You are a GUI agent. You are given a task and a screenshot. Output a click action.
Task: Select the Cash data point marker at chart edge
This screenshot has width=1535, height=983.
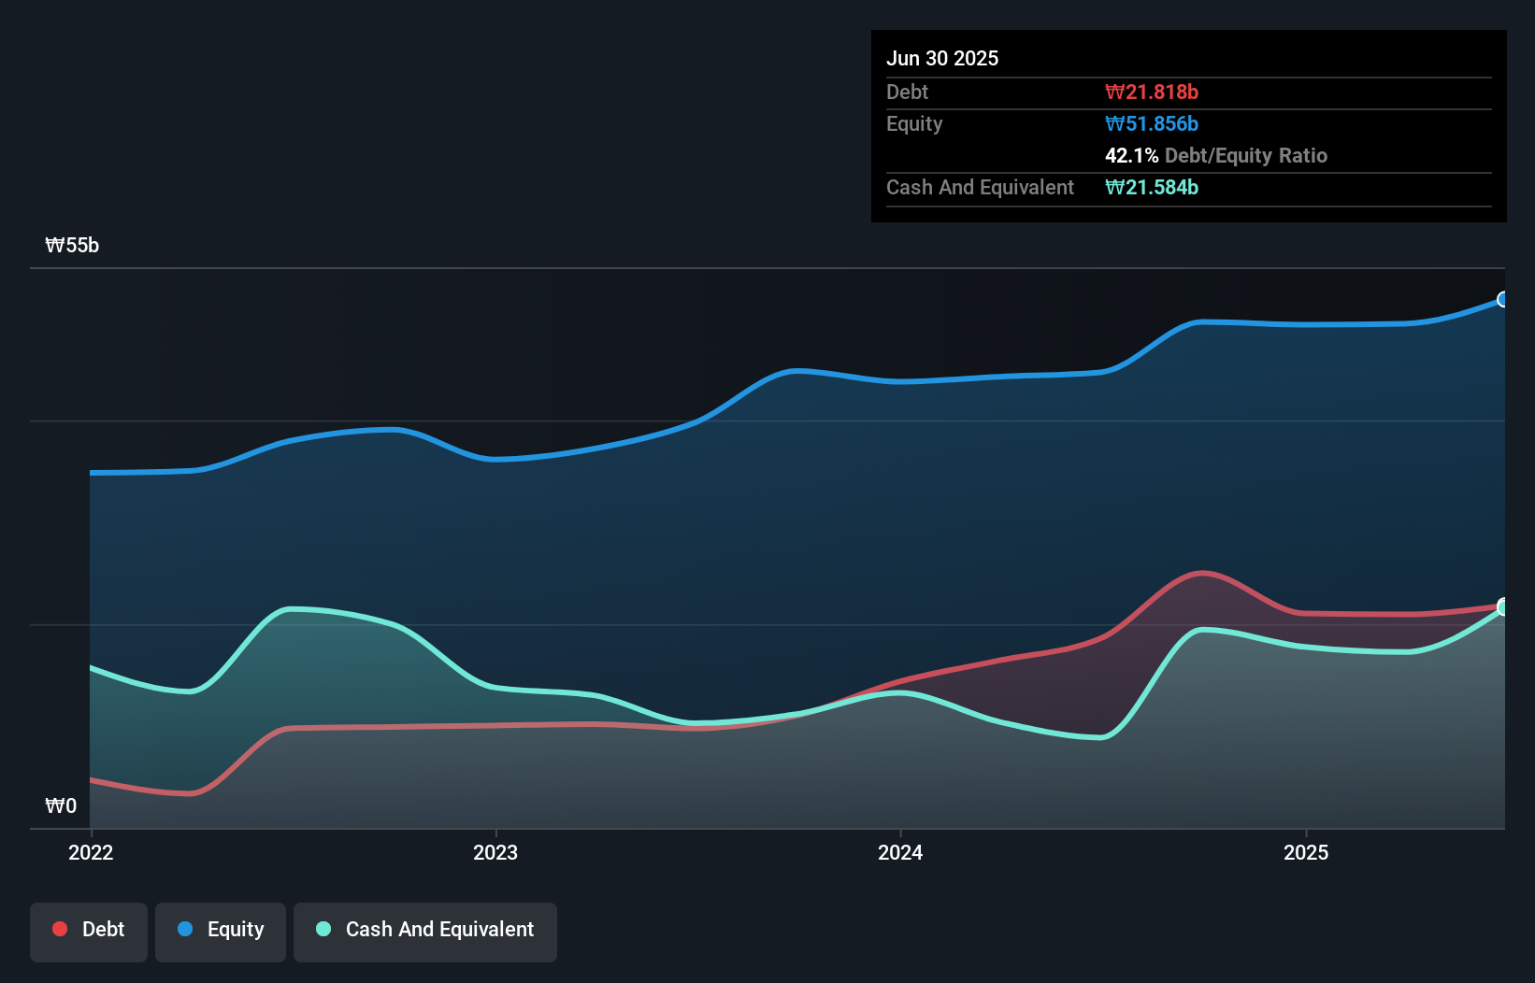(x=1502, y=607)
